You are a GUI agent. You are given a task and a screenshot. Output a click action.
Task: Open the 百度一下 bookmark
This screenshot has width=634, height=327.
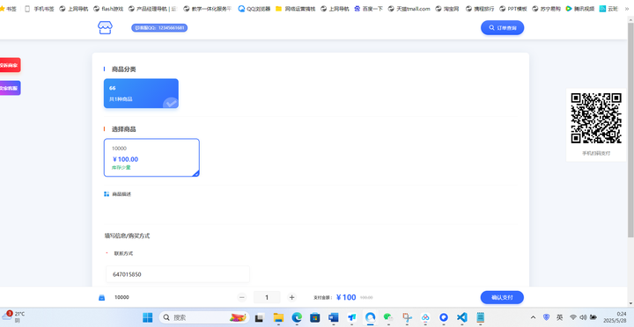click(x=368, y=9)
